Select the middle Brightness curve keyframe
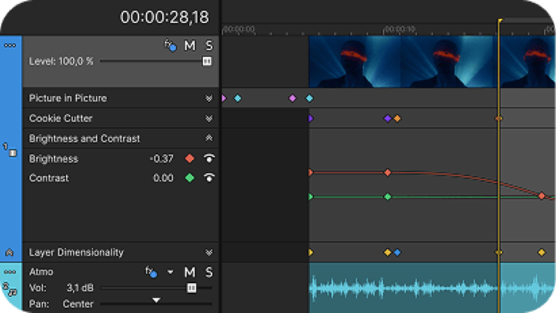 tap(388, 172)
